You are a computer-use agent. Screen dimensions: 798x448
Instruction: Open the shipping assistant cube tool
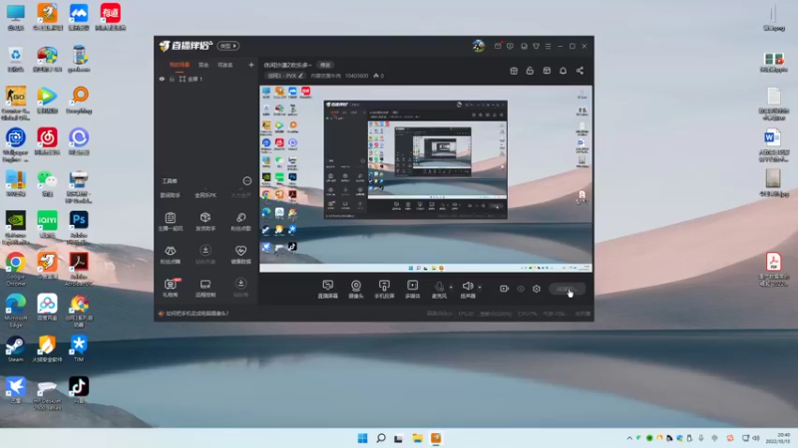(205, 221)
